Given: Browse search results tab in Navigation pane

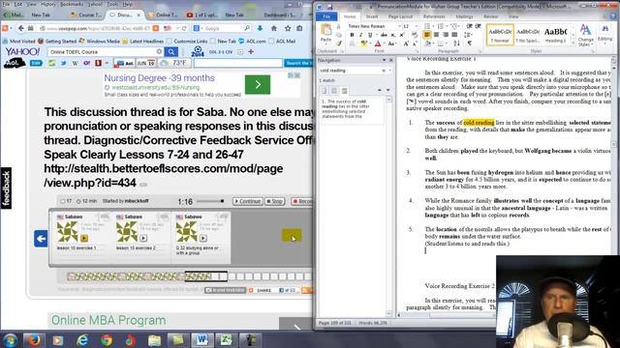Looking at the screenshot, I should (345, 90).
